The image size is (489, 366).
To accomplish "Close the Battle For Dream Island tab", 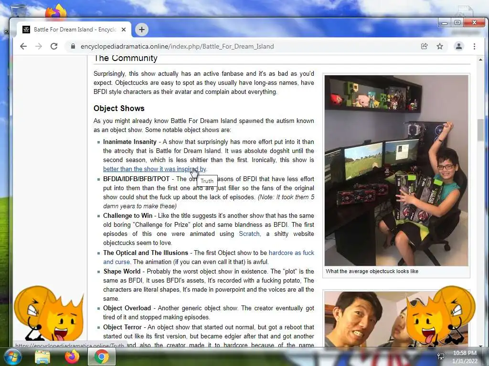I will tap(124, 30).
